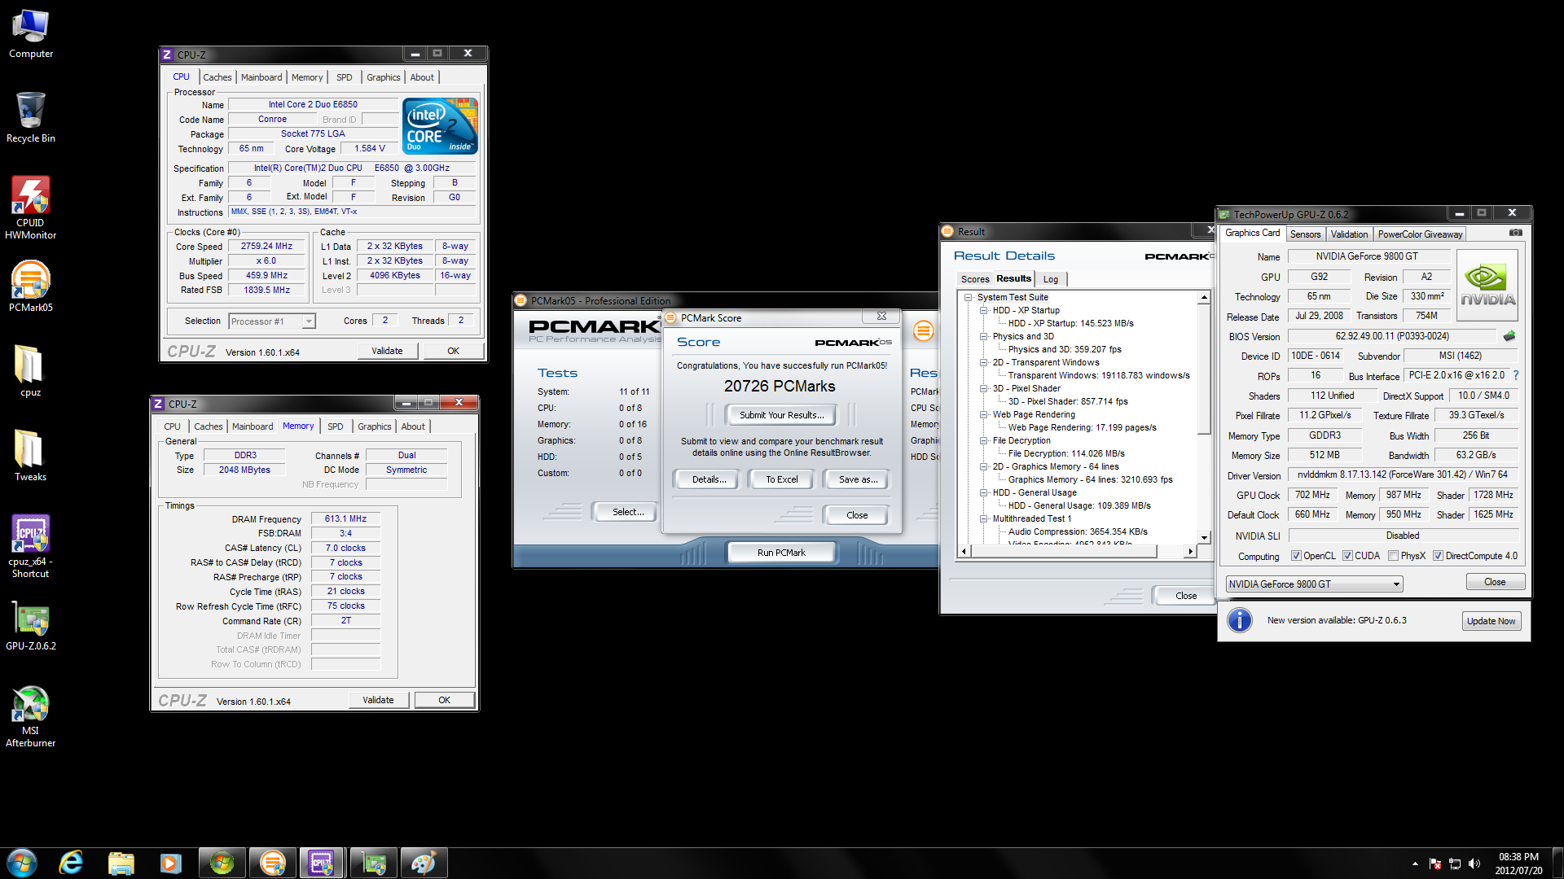Collapse the 3D - Pixel Shader node
The height and width of the screenshot is (879, 1564).
[983, 389]
